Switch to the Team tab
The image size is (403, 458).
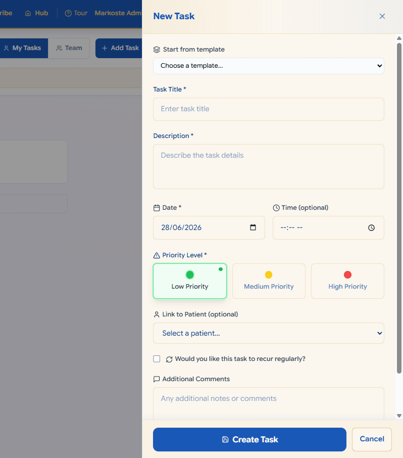69,48
